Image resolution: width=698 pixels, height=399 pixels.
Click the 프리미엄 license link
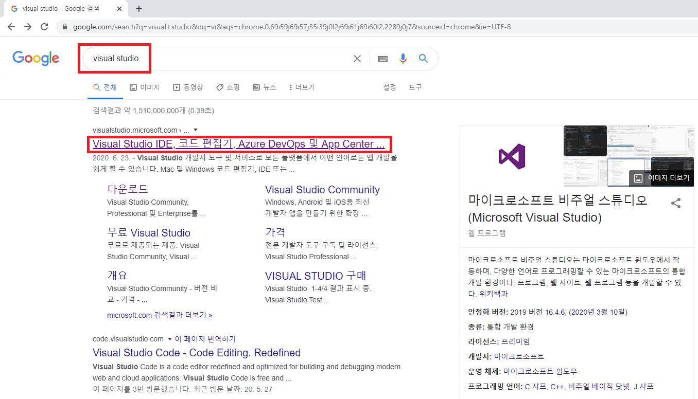515,341
